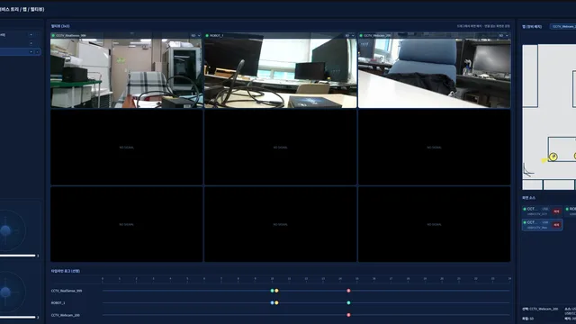Select the final NO SIGNAL cell of the grid
576x324 pixels.
(434, 224)
